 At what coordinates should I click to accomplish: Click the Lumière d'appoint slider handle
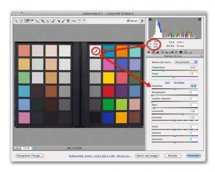coord(152,101)
